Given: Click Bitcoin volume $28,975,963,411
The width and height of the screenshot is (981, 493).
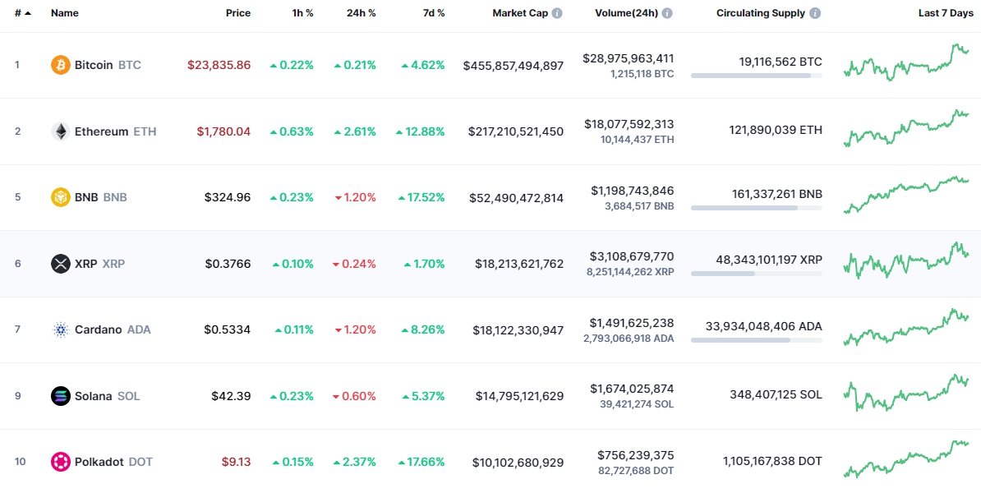Looking at the screenshot, I should 629,58.
